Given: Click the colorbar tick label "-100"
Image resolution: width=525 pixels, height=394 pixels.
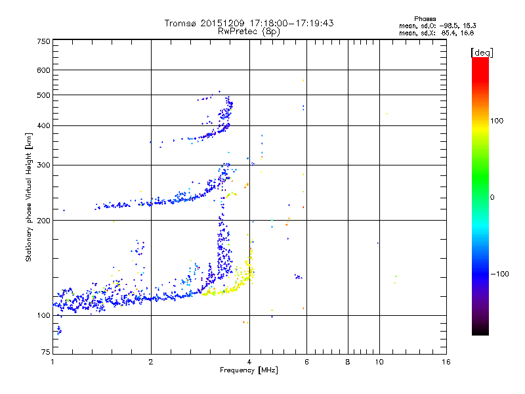Looking at the screenshot, I should [x=499, y=274].
